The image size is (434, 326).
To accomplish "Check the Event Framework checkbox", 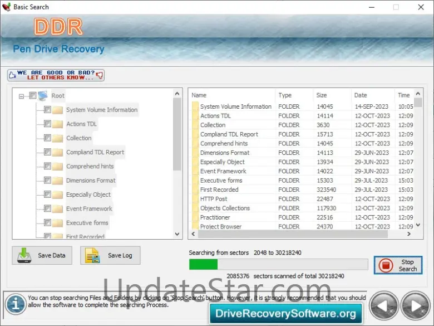I will [48, 208].
